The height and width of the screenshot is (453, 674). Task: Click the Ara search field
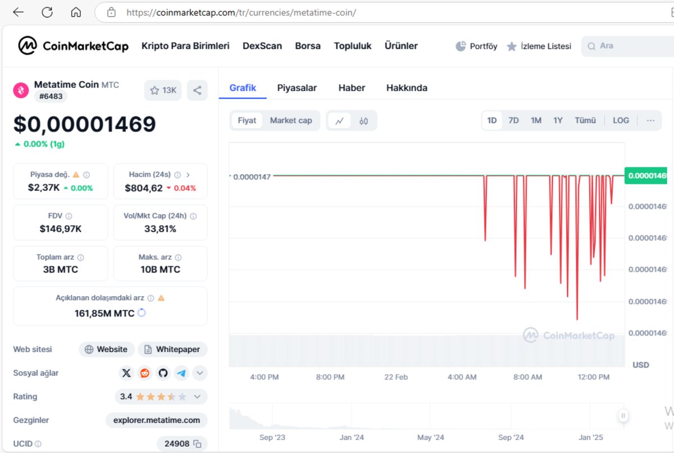coord(629,46)
